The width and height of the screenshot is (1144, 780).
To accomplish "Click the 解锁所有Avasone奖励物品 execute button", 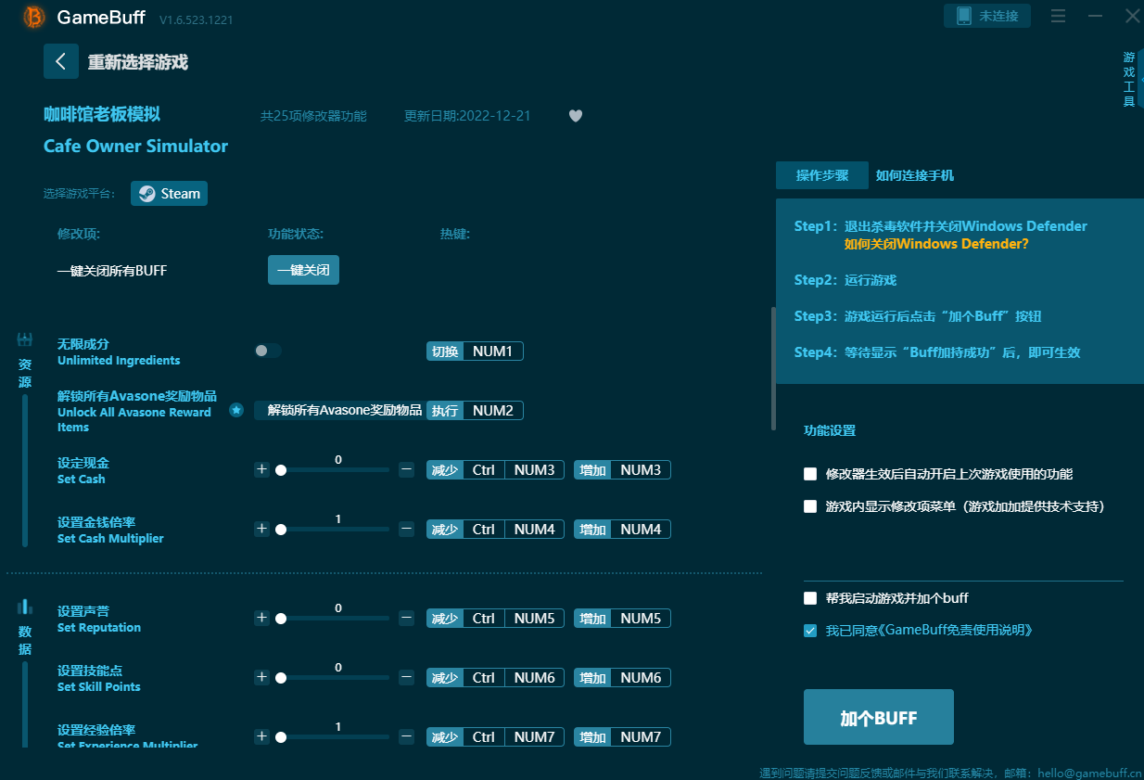I will click(x=338, y=410).
